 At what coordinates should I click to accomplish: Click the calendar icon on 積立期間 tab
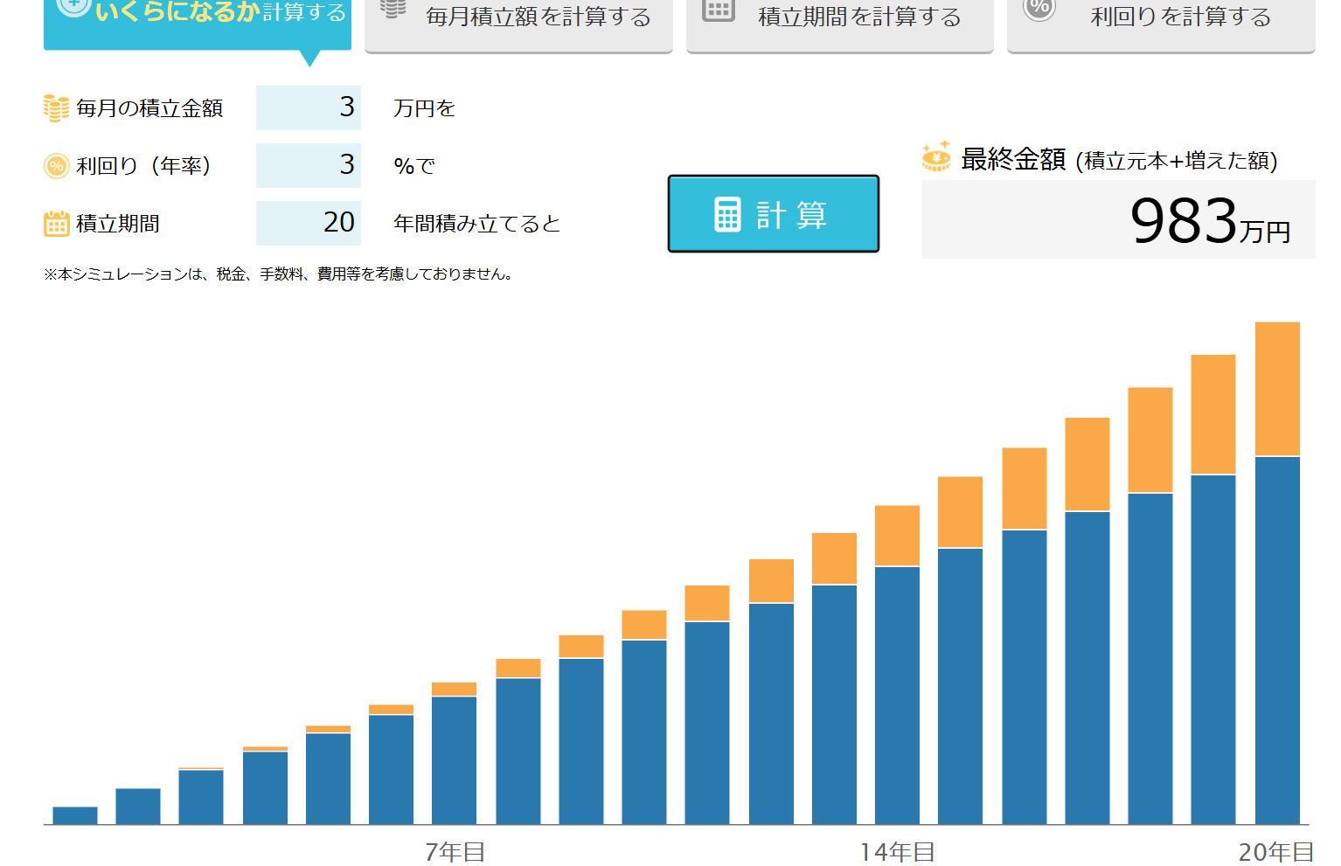(719, 10)
